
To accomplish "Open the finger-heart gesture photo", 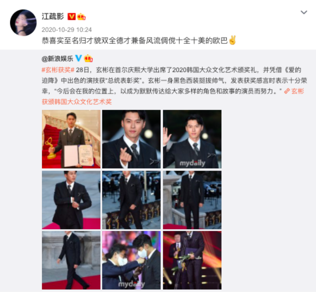I will (132, 139).
